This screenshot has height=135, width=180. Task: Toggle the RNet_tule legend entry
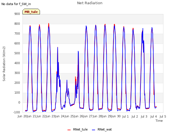pyautogui.click(x=78, y=129)
